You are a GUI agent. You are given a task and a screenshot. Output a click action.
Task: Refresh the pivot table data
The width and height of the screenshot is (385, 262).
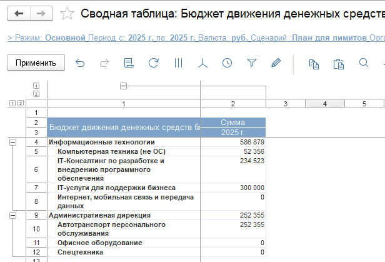pyautogui.click(x=153, y=63)
